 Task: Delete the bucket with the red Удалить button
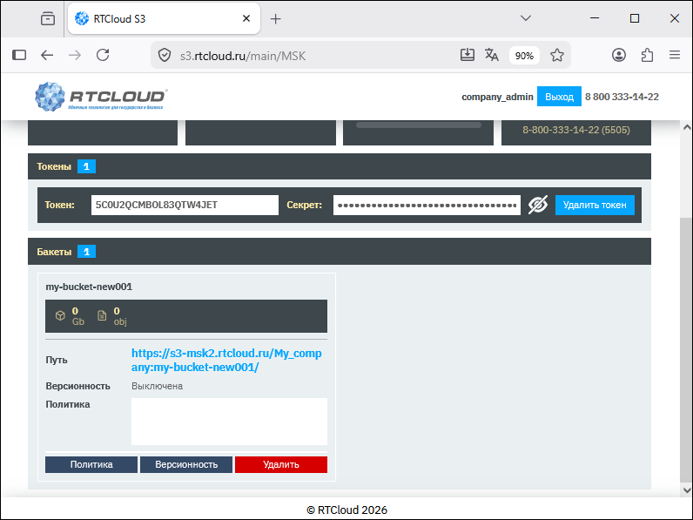coord(281,465)
